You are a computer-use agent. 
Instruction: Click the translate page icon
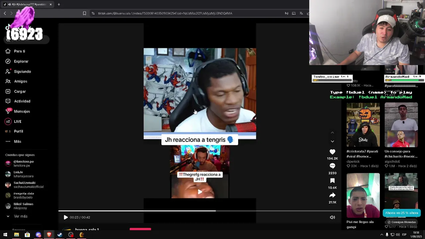pyautogui.click(x=301, y=13)
